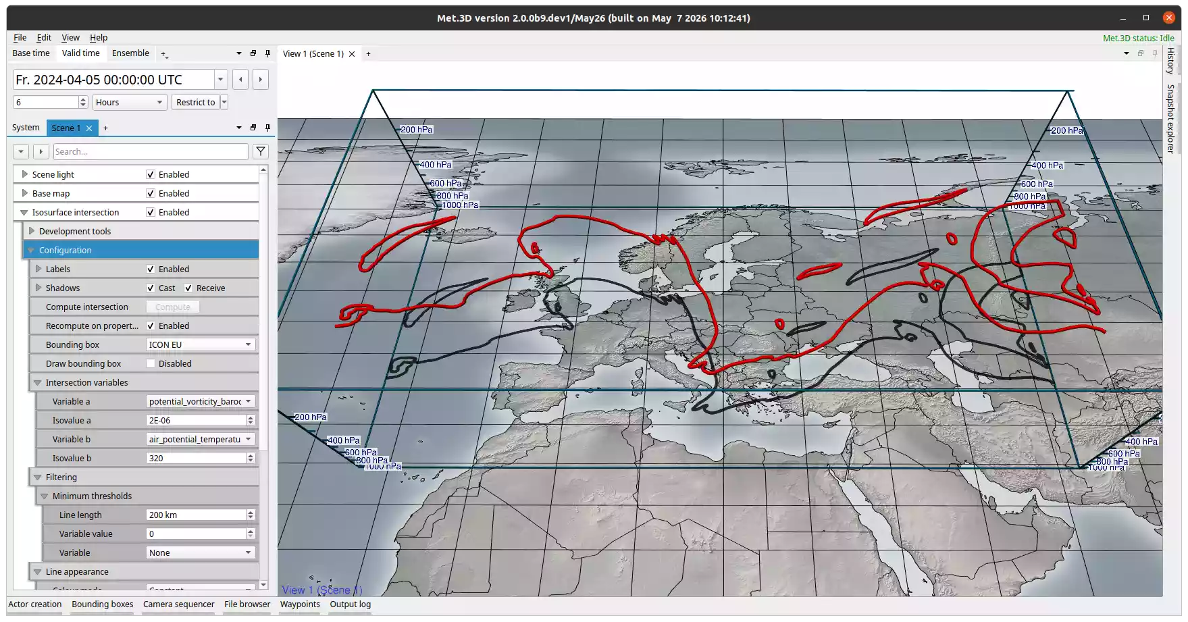The width and height of the screenshot is (1188, 622).
Task: Open the Help menu
Action: (x=99, y=38)
